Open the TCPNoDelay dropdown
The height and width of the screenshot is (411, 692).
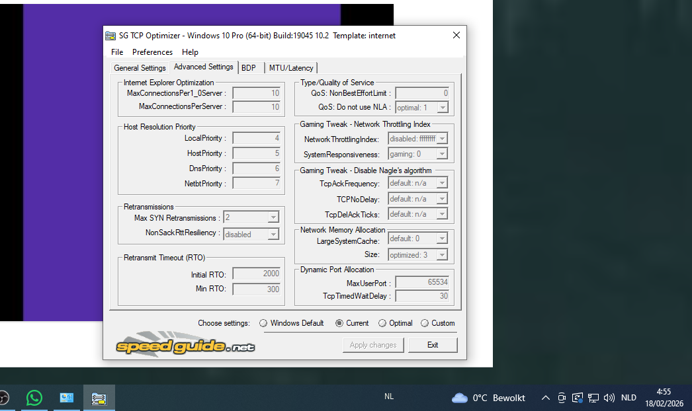coord(442,199)
